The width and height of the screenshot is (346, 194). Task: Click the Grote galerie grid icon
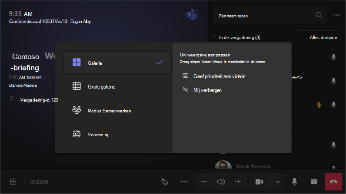tap(77, 86)
